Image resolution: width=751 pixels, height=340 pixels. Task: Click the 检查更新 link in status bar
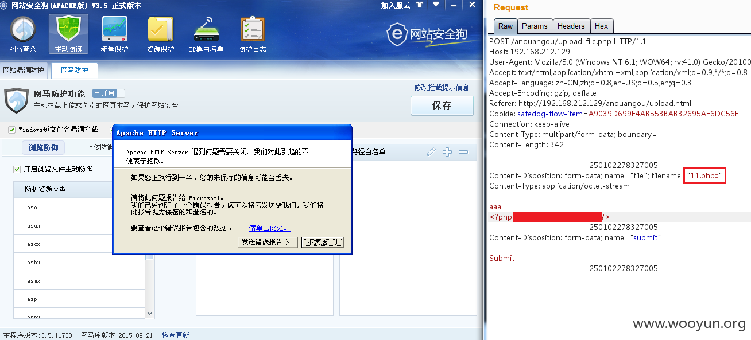pyautogui.click(x=175, y=335)
